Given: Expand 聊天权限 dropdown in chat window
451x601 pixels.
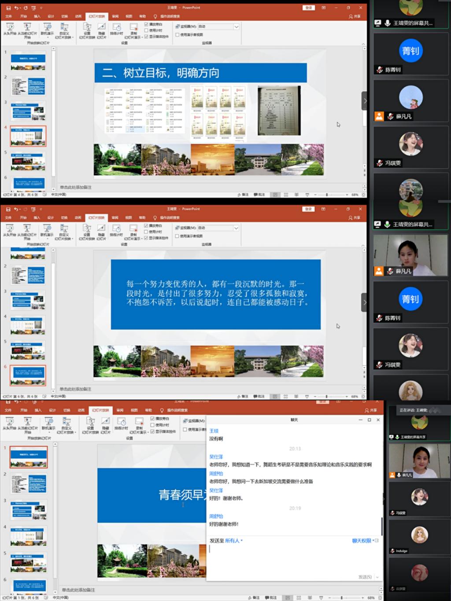Looking at the screenshot, I should [x=363, y=541].
